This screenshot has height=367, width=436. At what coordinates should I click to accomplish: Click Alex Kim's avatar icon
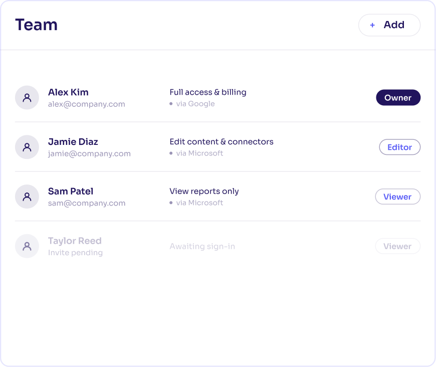(27, 98)
